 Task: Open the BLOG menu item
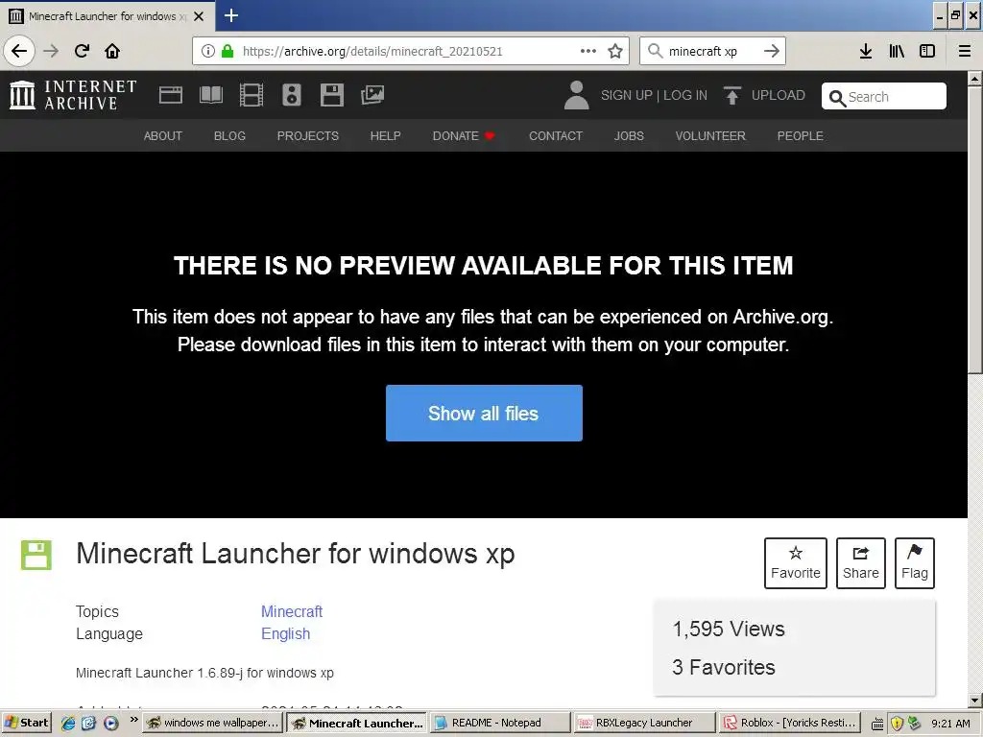click(229, 136)
